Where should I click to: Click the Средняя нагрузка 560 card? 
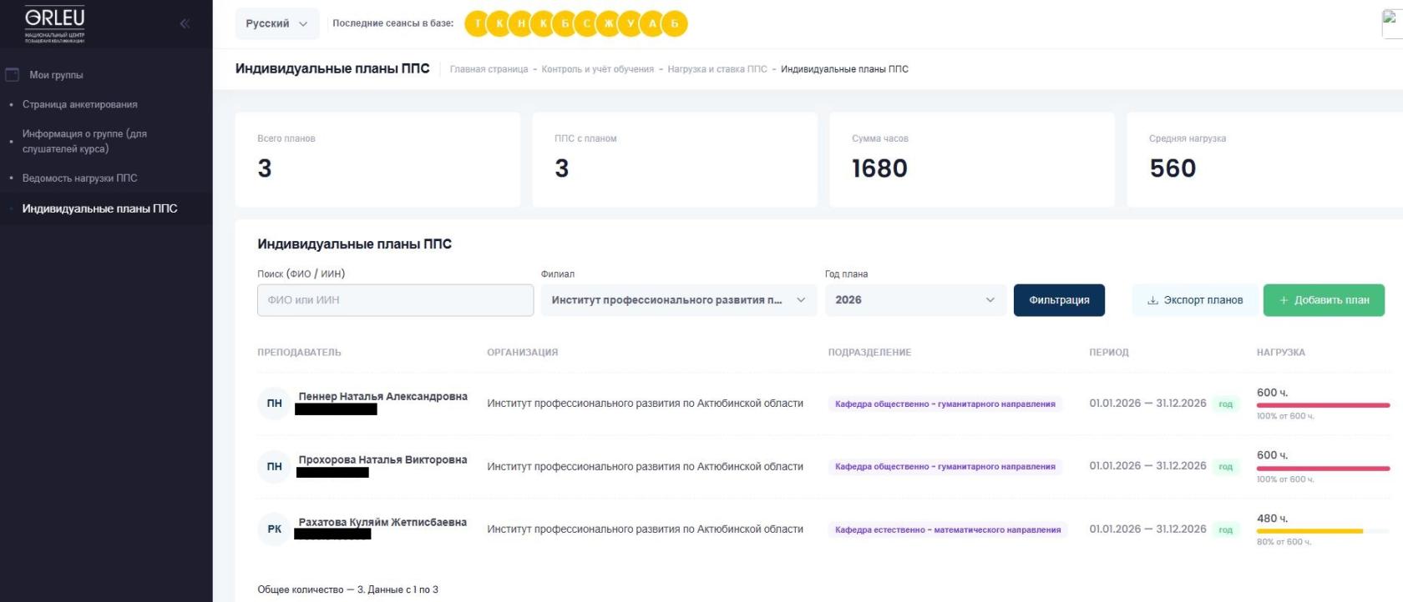point(1265,160)
